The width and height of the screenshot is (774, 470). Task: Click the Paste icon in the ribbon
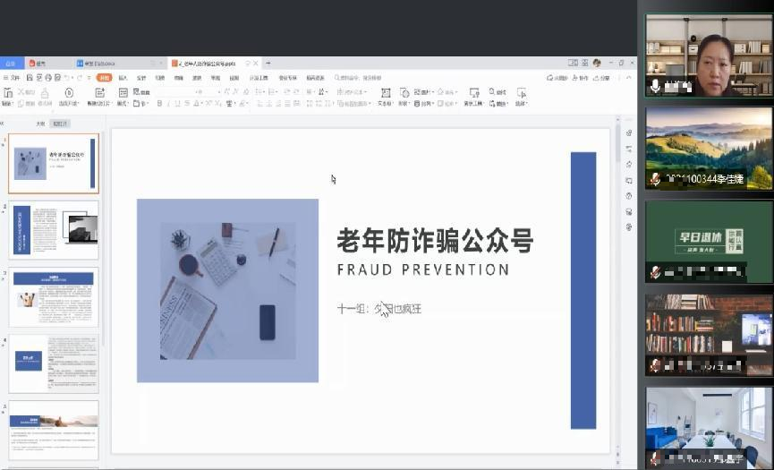pyautogui.click(x=8, y=92)
